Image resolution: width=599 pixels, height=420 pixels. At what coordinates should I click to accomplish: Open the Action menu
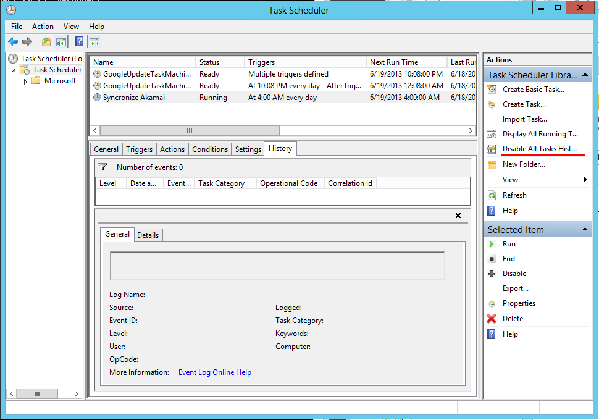(x=43, y=27)
